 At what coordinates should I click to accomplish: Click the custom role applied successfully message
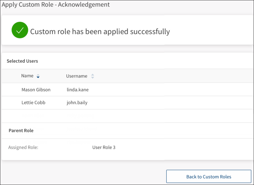click(x=100, y=32)
